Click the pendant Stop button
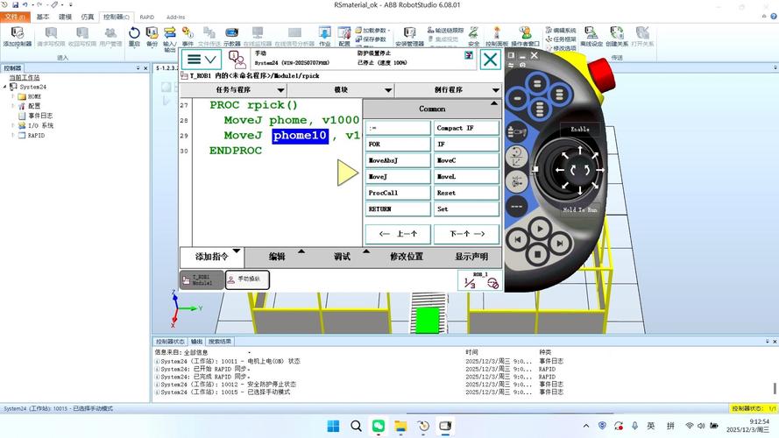 [537, 254]
